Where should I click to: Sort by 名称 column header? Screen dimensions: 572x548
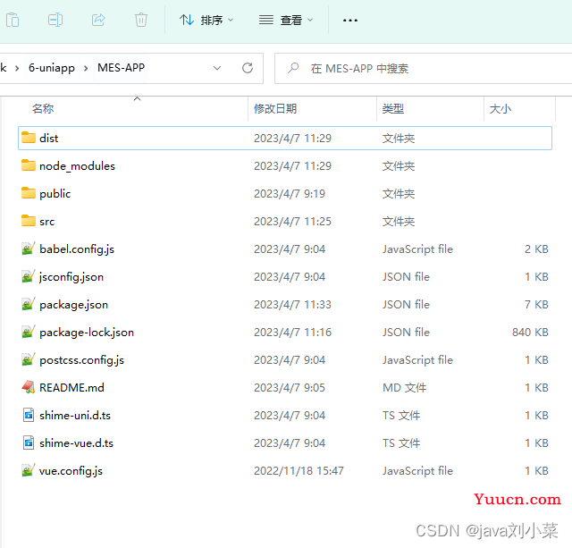(43, 108)
